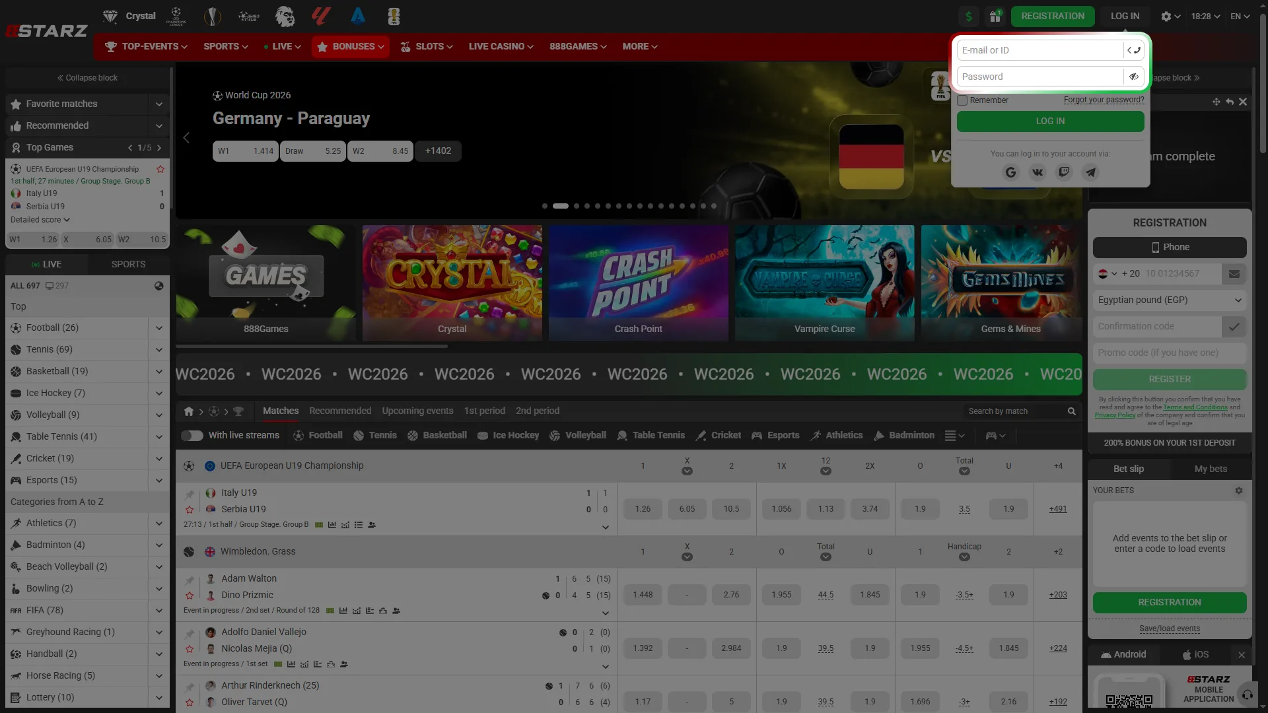This screenshot has height=713, width=1268.
Task: Click the search magnifier in match search
Action: click(1071, 411)
